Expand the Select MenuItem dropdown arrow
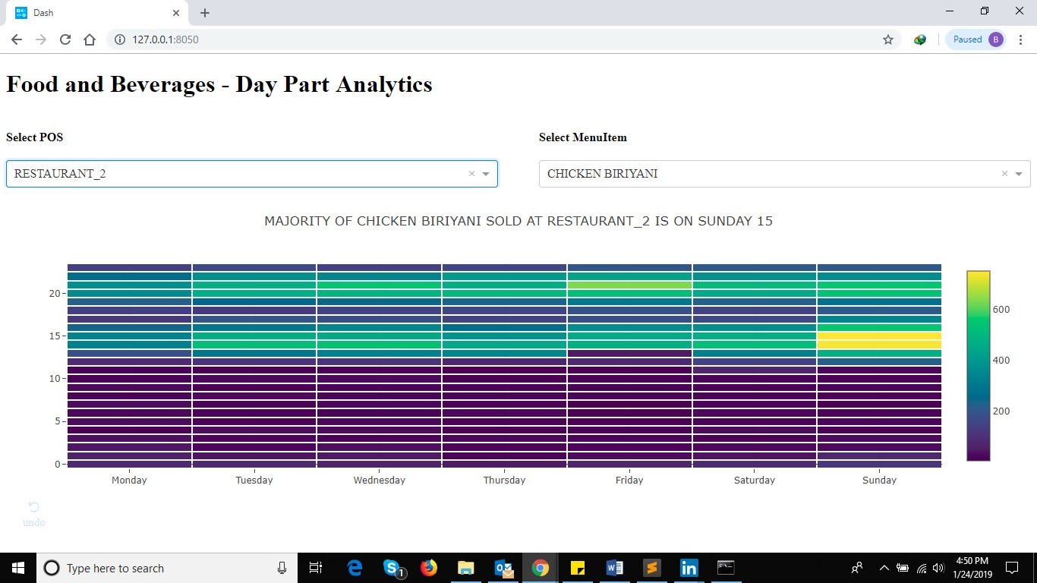 coord(1019,174)
